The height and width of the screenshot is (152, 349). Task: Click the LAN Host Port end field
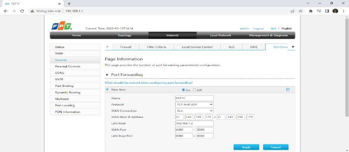pos(205,136)
